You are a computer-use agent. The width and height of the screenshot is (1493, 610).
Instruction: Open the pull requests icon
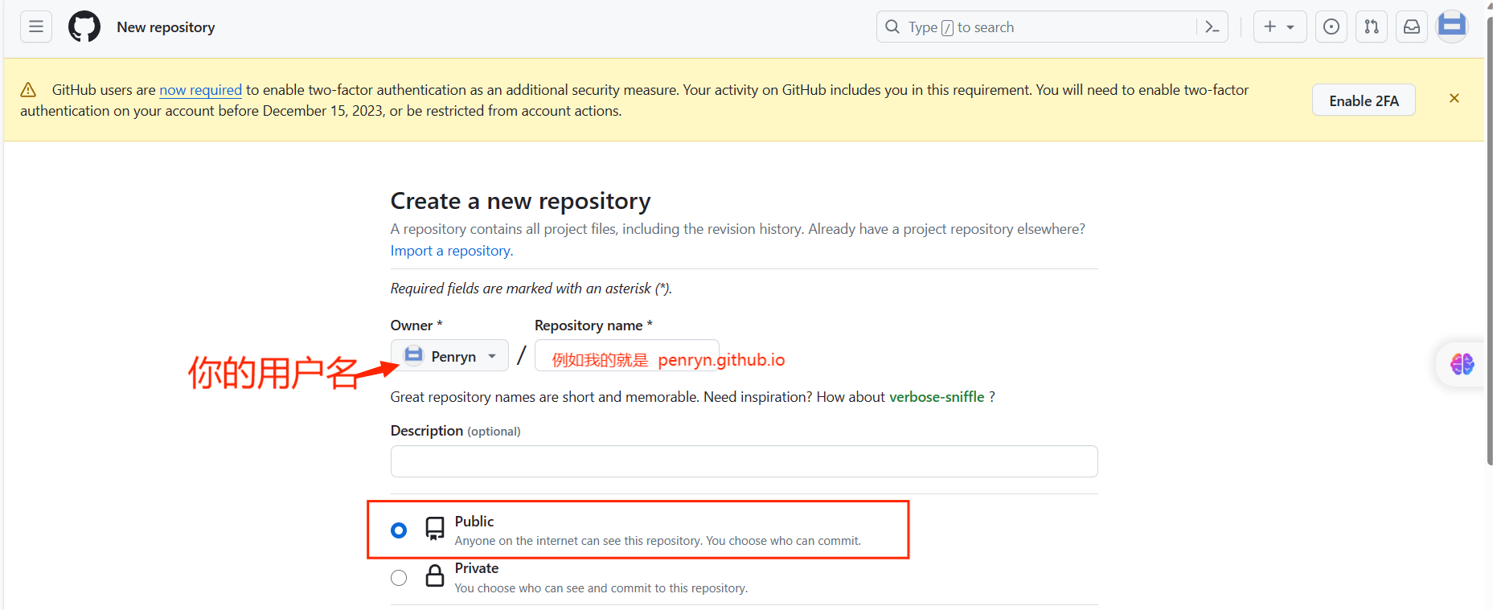[1372, 27]
